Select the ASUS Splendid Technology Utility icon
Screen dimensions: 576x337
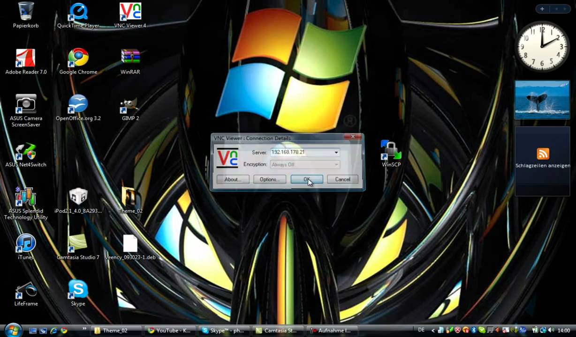pos(26,203)
